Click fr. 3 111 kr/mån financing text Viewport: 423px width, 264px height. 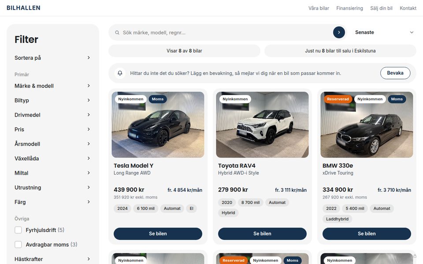pyautogui.click(x=291, y=190)
